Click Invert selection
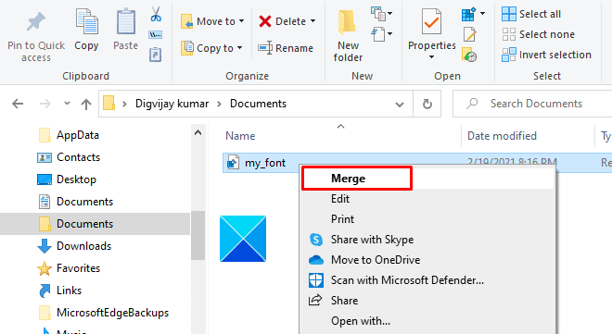Image resolution: width=612 pixels, height=334 pixels. coord(546,55)
